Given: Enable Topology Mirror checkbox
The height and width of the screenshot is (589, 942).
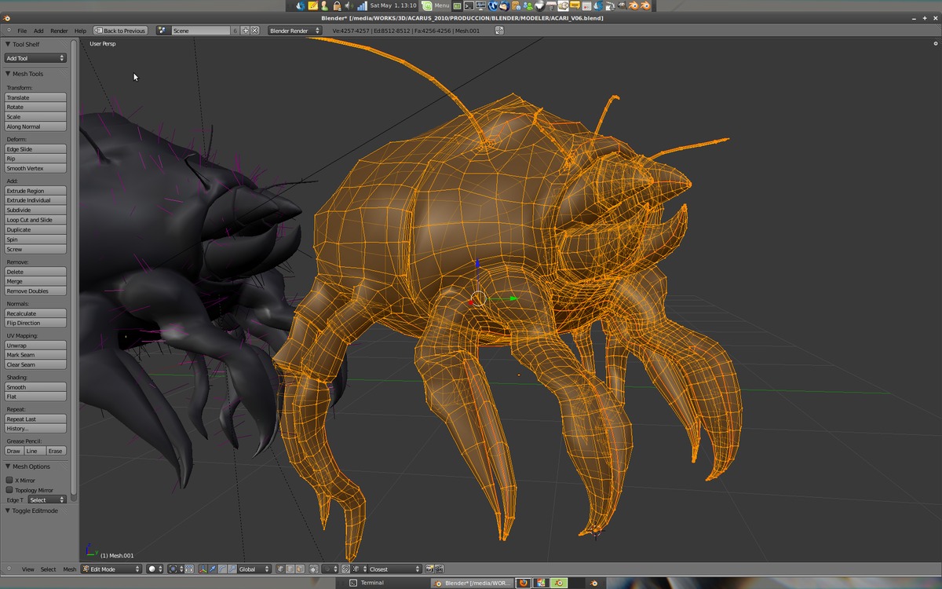Looking at the screenshot, I should tap(9, 490).
